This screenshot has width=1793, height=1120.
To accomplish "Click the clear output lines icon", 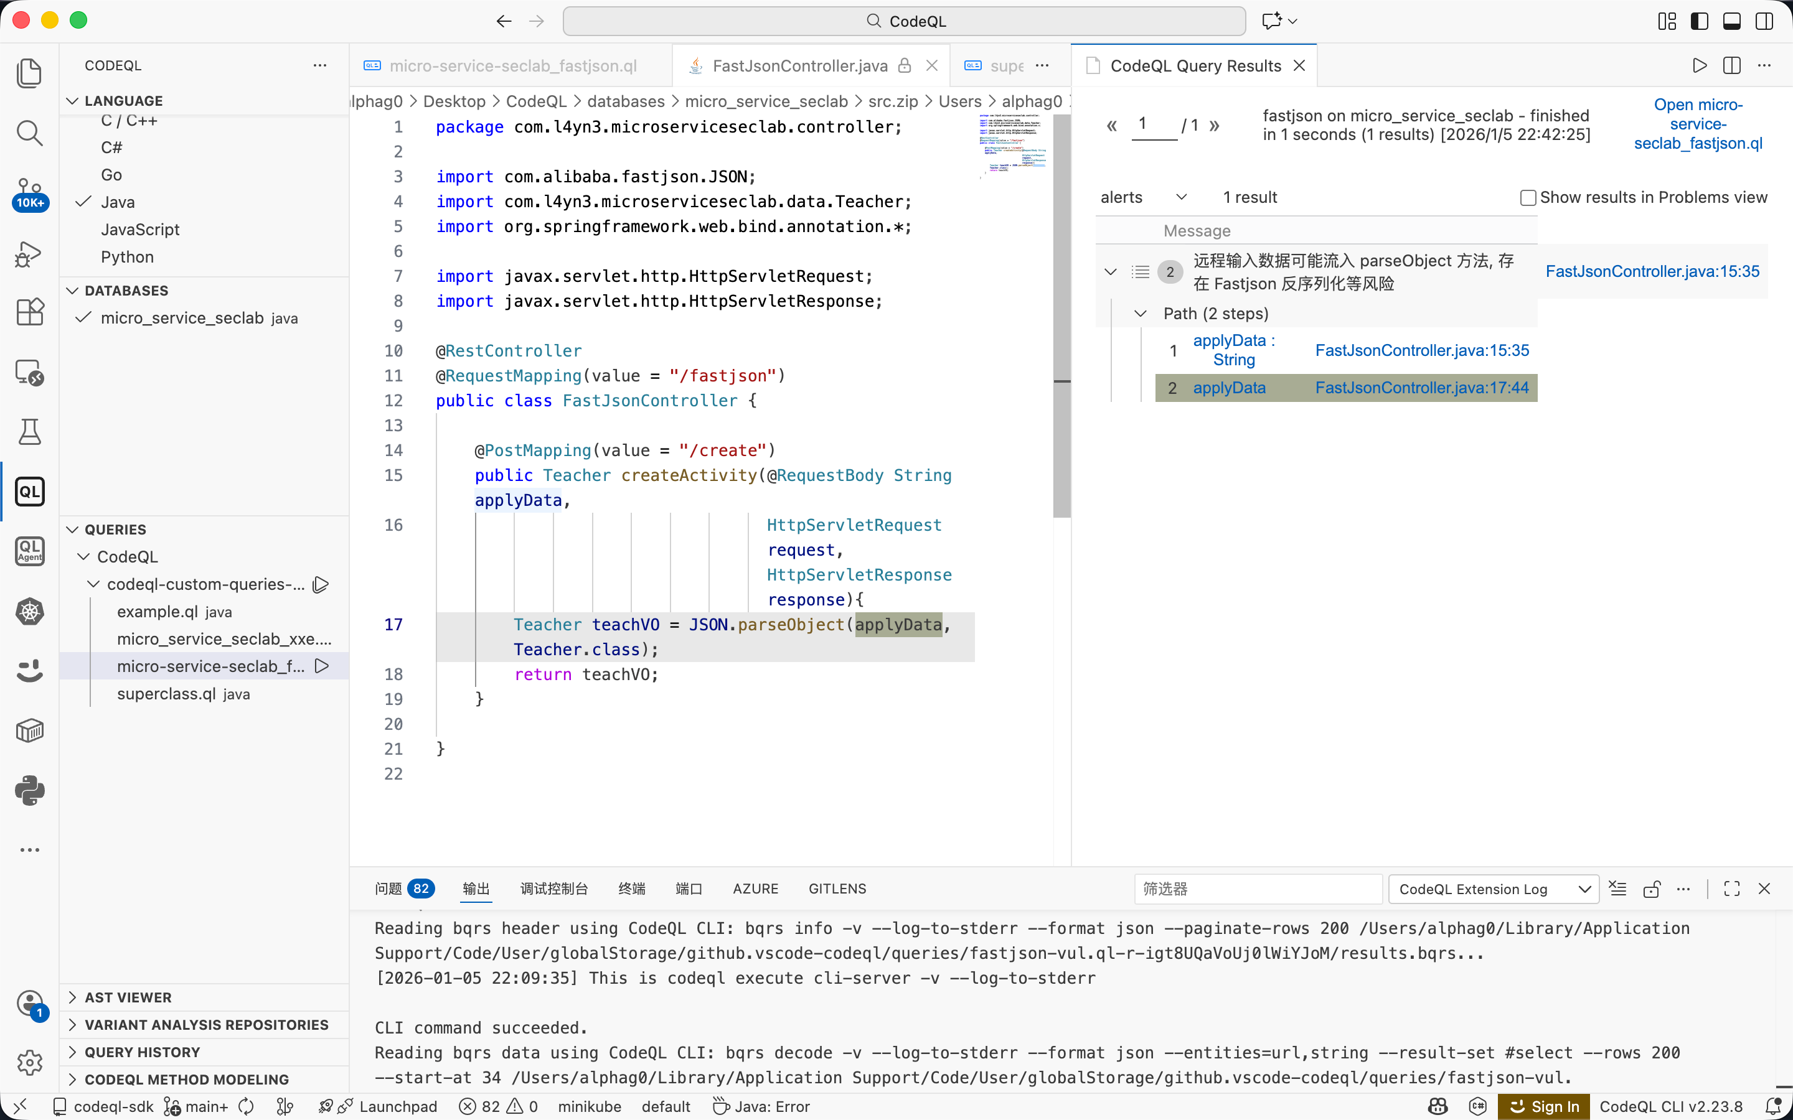I will click(1618, 889).
